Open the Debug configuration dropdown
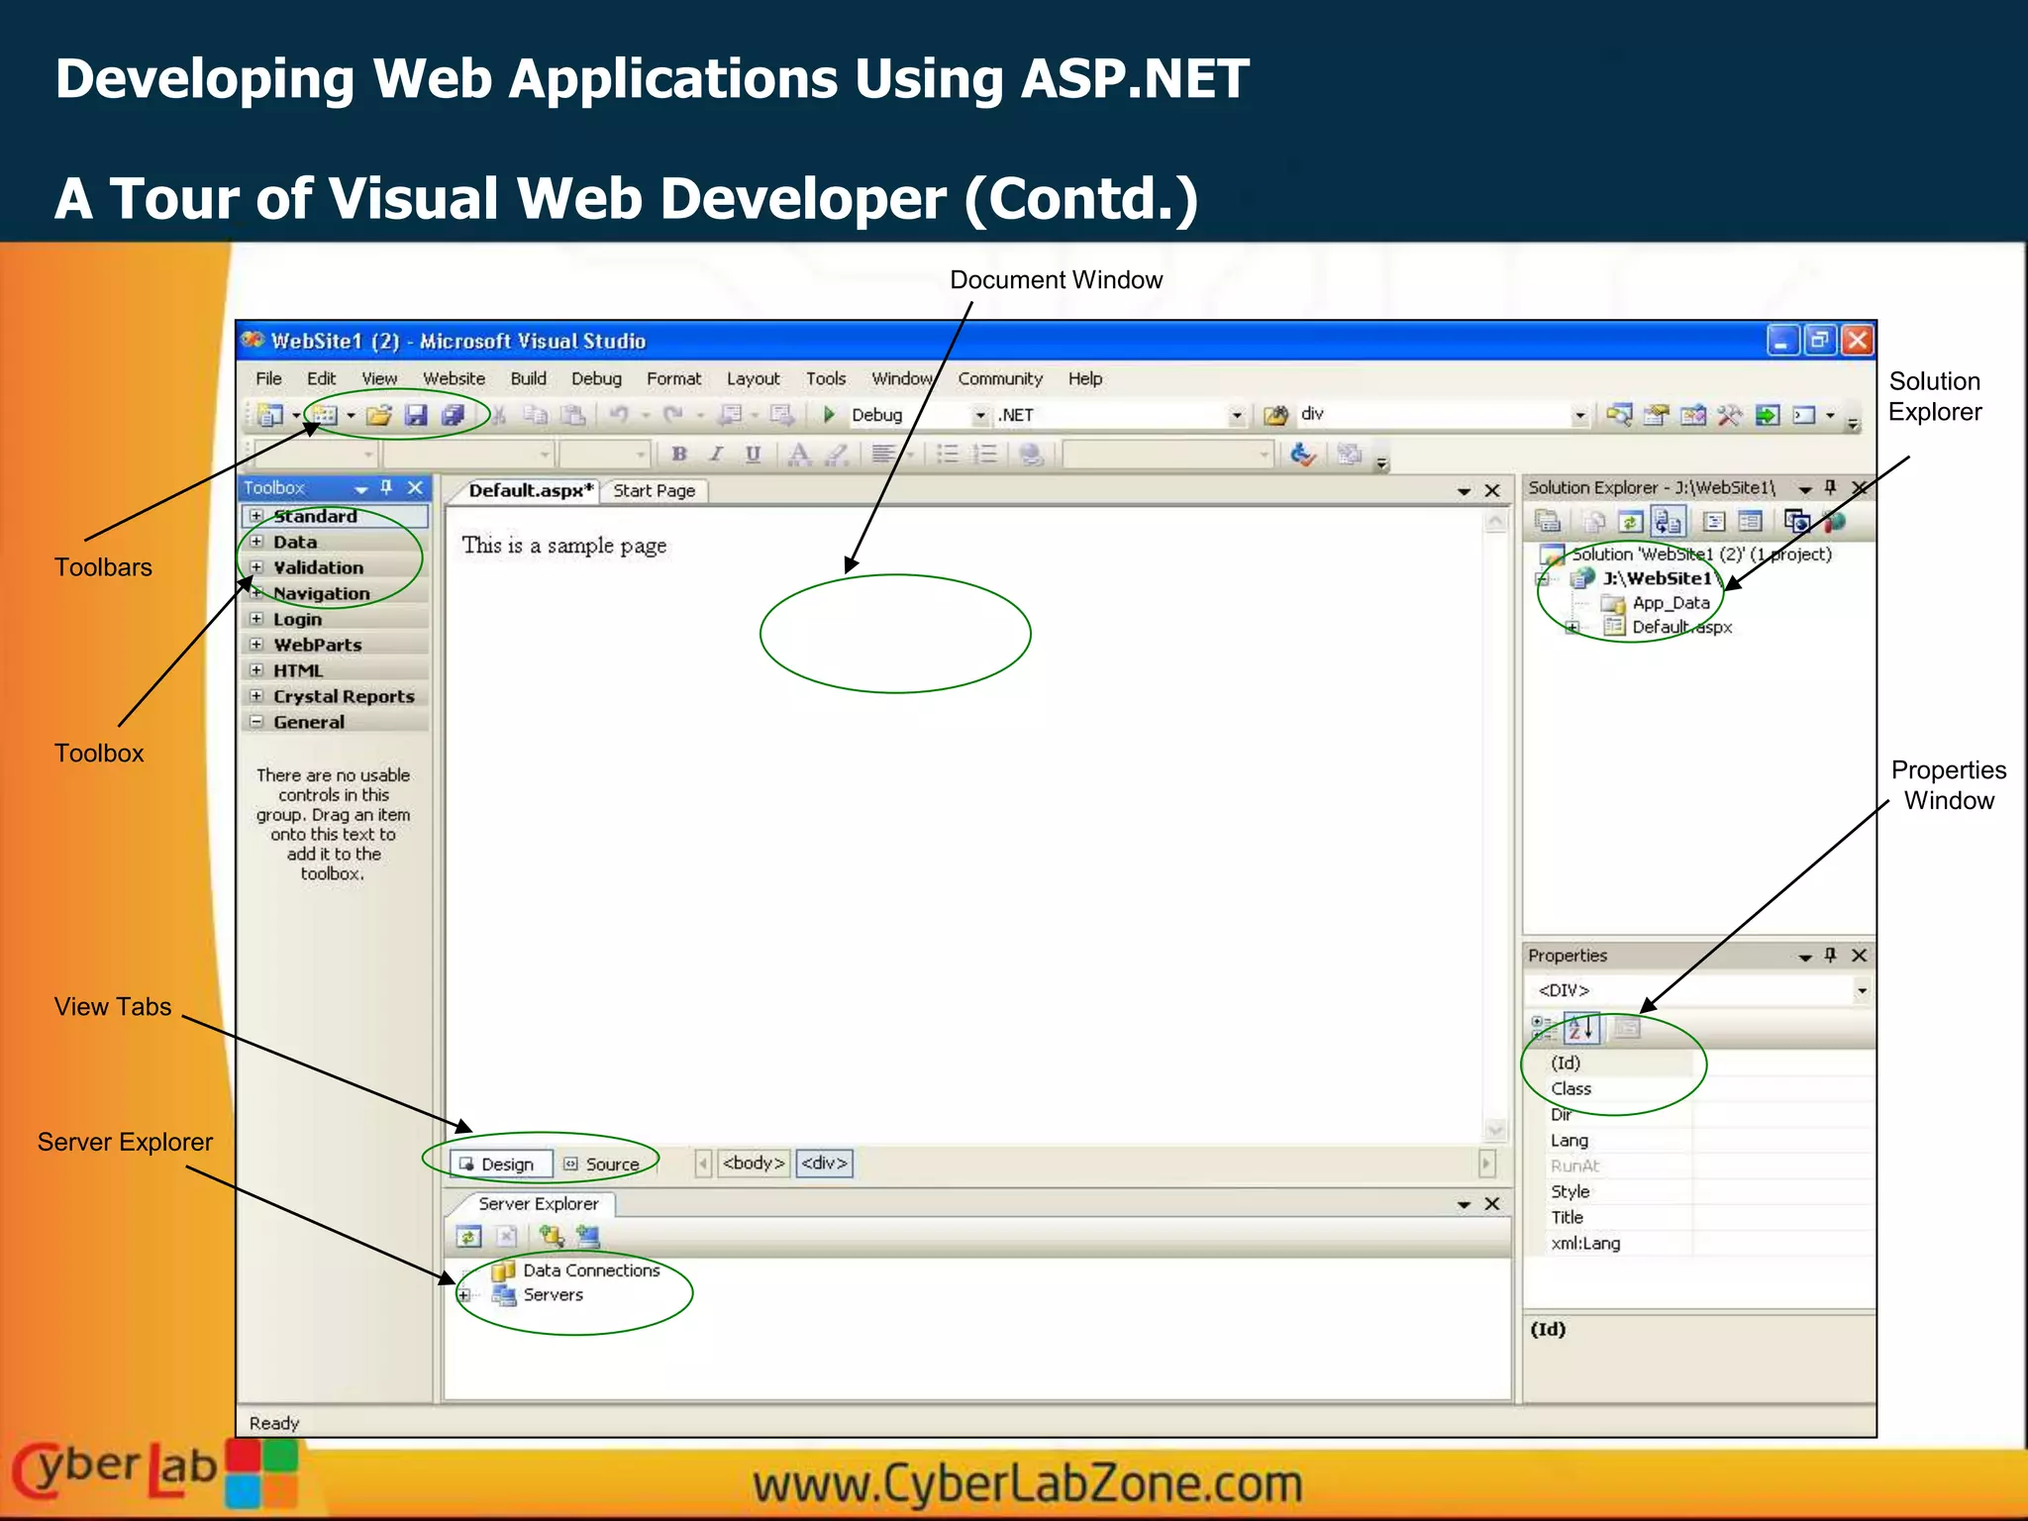 tap(979, 416)
